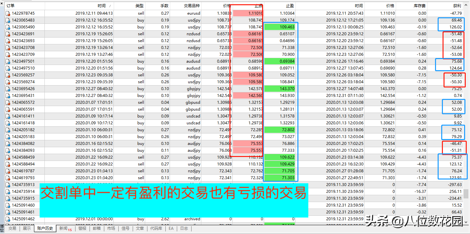This screenshot has height=234, width=470.
Task: Click the take-profit value 1.10364
Action: click(x=287, y=13)
